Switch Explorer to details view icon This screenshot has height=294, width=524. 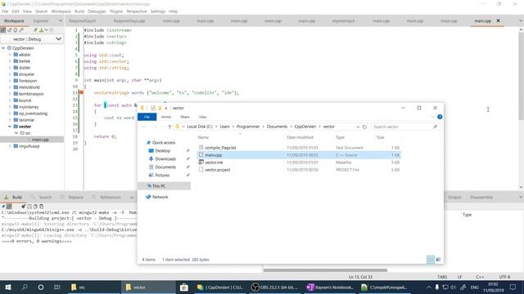point(431,260)
